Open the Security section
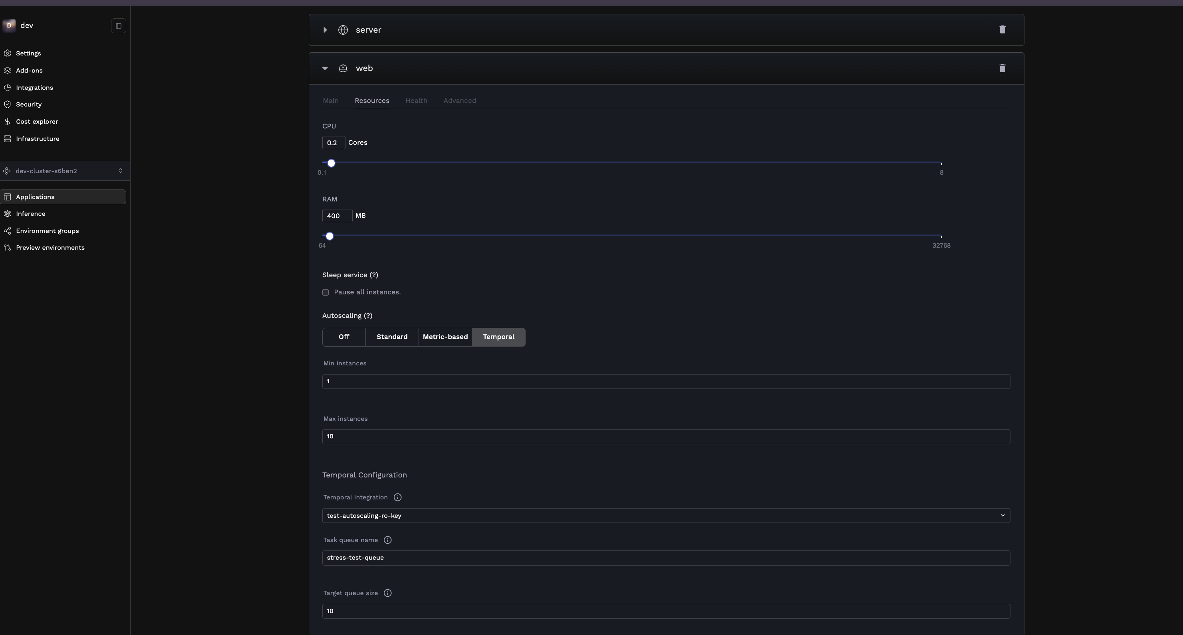The height and width of the screenshot is (635, 1183). pos(28,104)
